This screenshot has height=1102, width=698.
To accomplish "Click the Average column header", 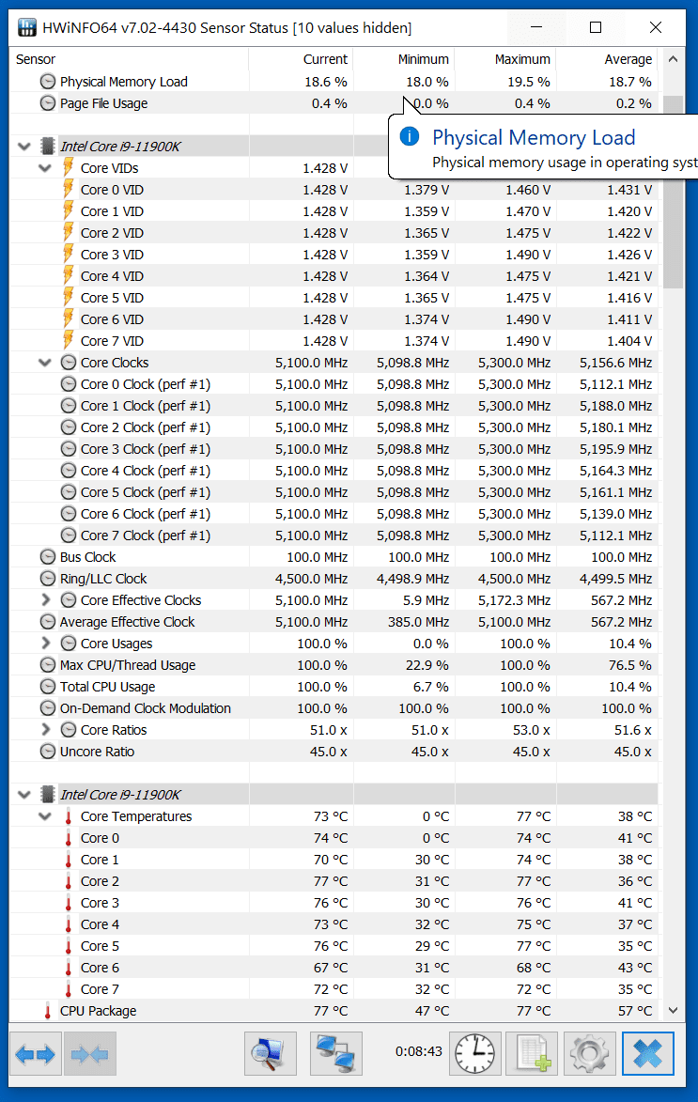I will (628, 59).
